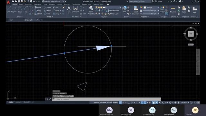Open the AutoCAD application menu logo
The image size is (206, 116).
point(8,3)
